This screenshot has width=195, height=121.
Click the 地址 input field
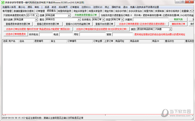point(92,34)
